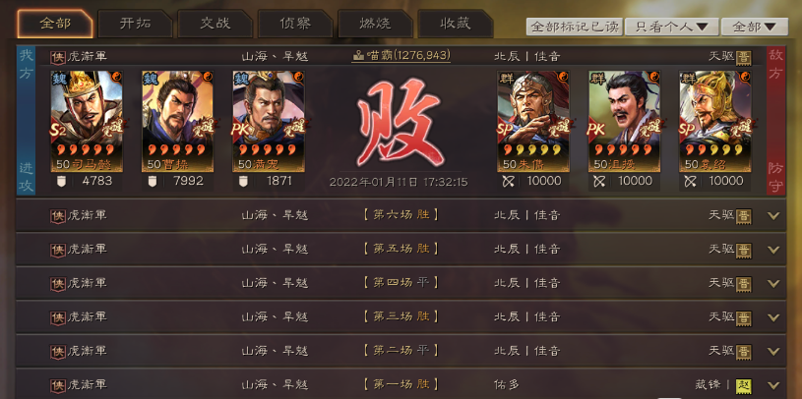This screenshot has width=802, height=399.
Task: Select enemy hero 袁绍 card
Action: click(x=715, y=121)
